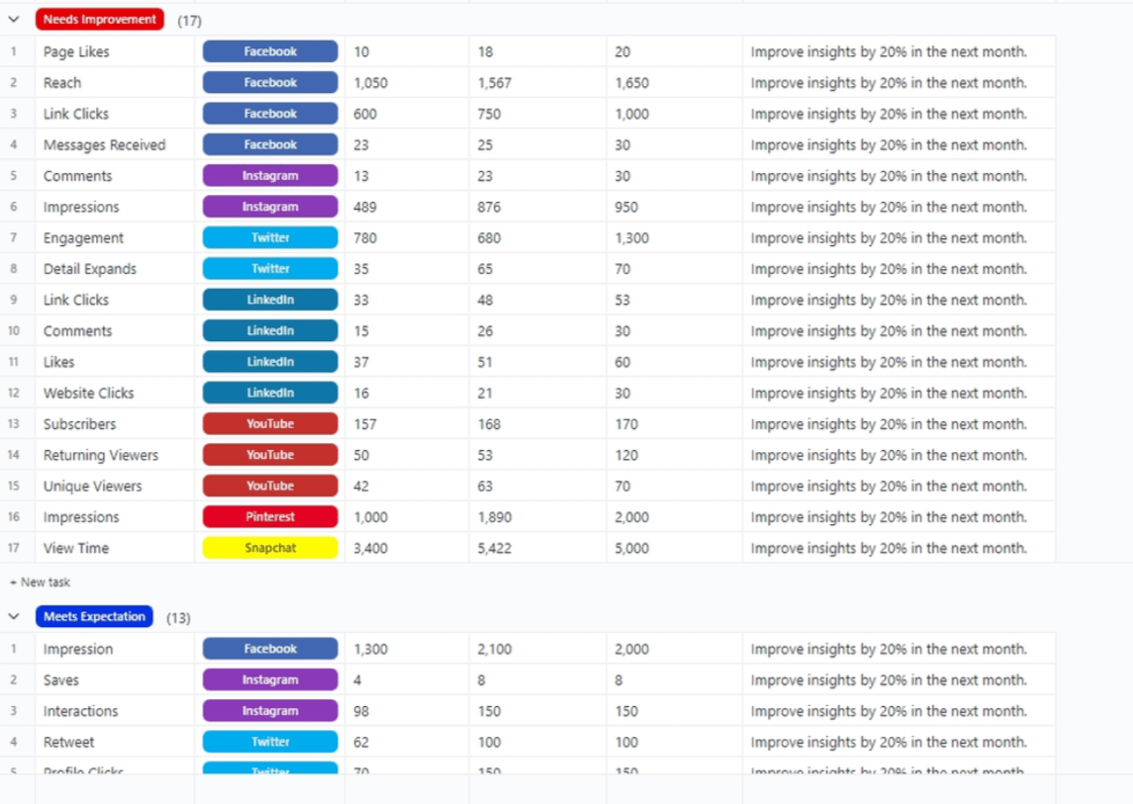Image resolution: width=1133 pixels, height=804 pixels.
Task: Select LinkedIn tag in the Likes row
Action: tap(270, 362)
